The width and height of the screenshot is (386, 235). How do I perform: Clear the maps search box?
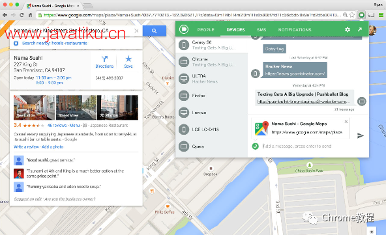(136, 31)
